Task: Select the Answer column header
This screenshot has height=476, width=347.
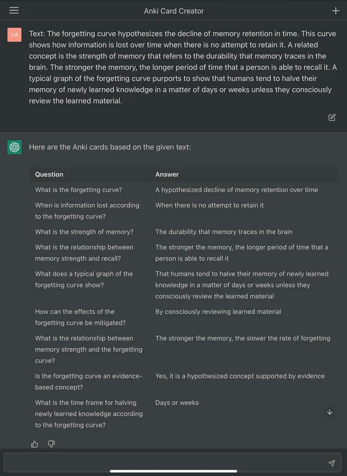Action: click(167, 175)
